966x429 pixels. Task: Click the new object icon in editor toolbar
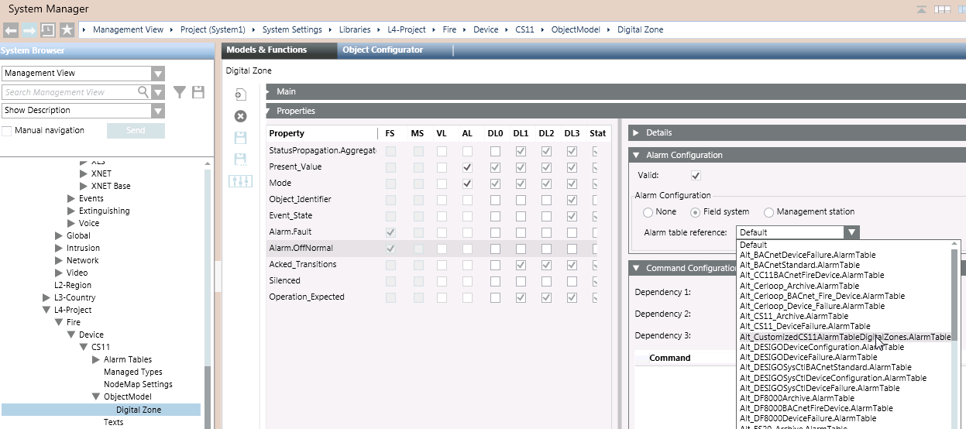[x=240, y=94]
